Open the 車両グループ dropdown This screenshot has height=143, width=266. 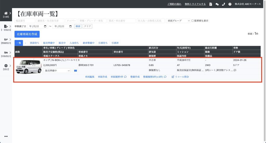178,21
